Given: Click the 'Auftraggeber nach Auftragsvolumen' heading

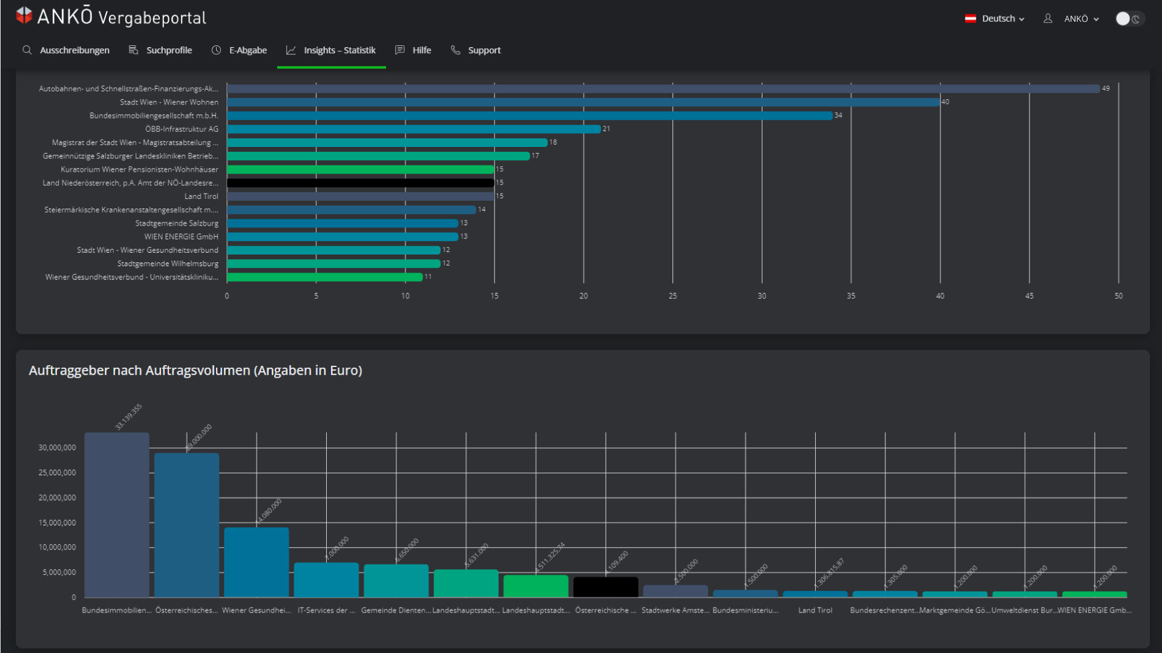Looking at the screenshot, I should coord(195,371).
